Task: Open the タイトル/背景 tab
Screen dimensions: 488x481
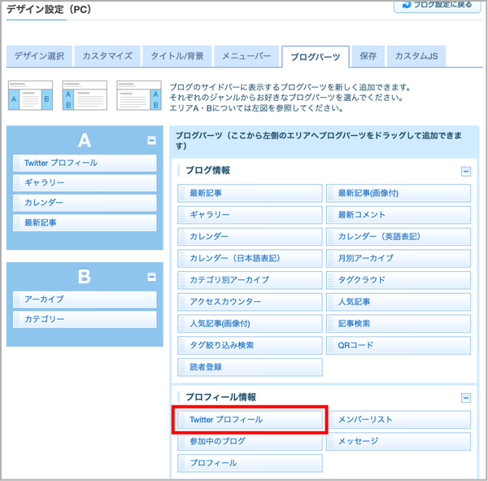Action: point(177,56)
